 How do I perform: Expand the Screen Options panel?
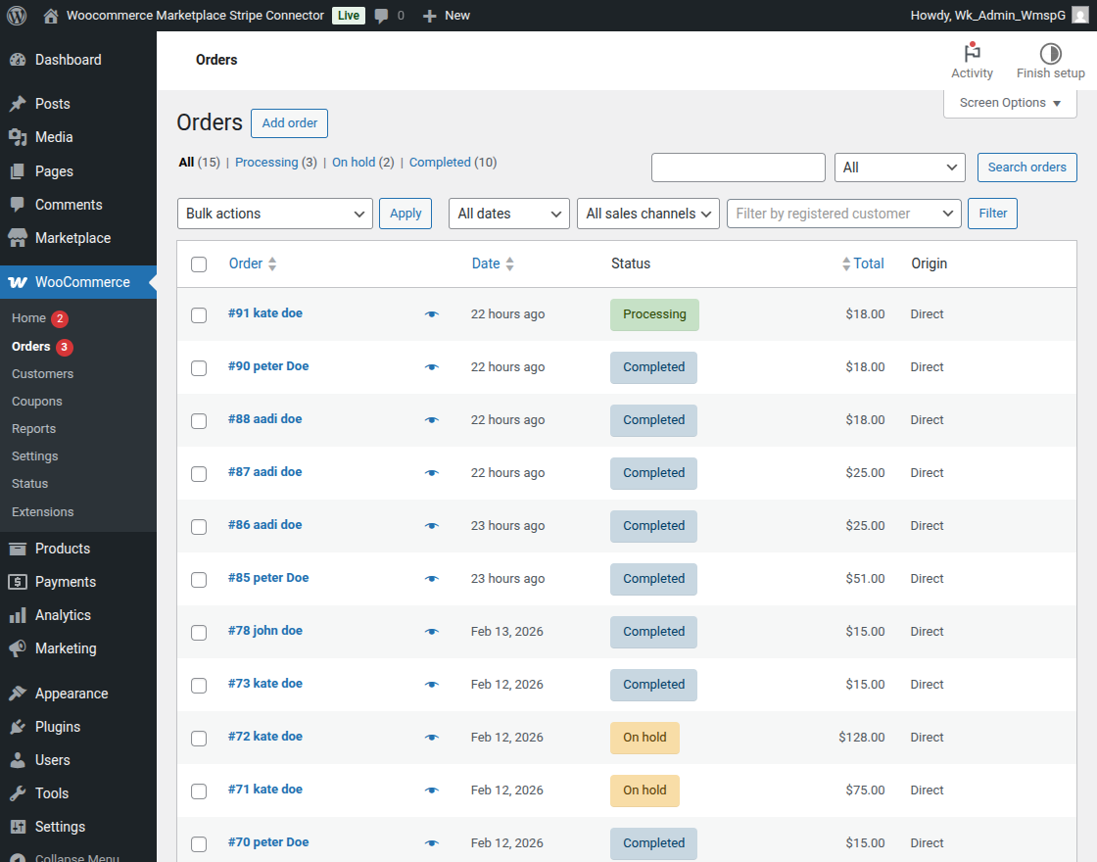[1010, 103]
